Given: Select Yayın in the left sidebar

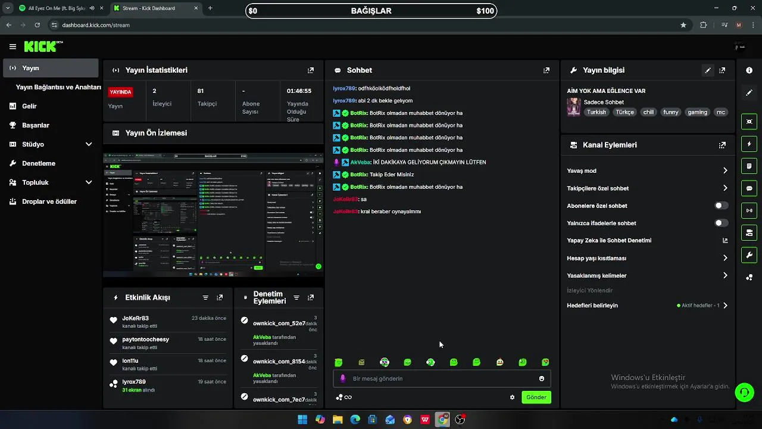Looking at the screenshot, I should click(51, 68).
